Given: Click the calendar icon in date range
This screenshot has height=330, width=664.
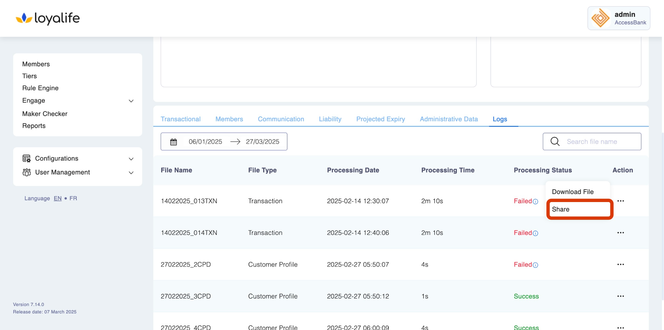Looking at the screenshot, I should click(174, 142).
